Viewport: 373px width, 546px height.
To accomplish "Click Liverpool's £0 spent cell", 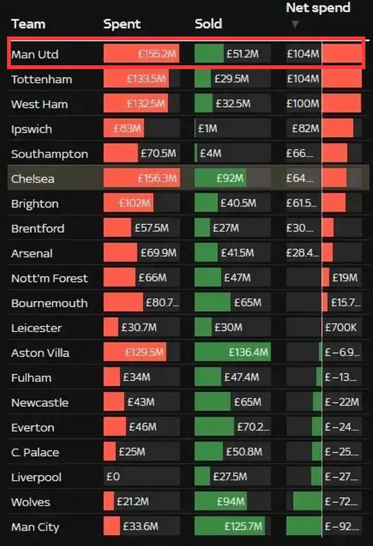I will 142,476.
